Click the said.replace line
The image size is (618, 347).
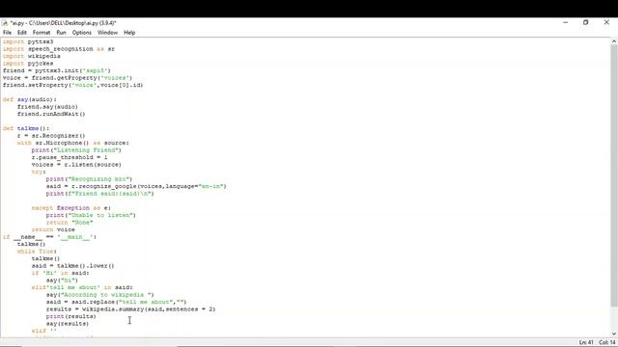pos(116,302)
